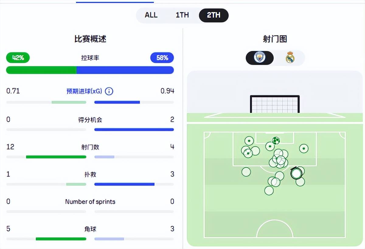Click the football goal icon on shot map
The image size is (365, 249).
coord(276,141)
